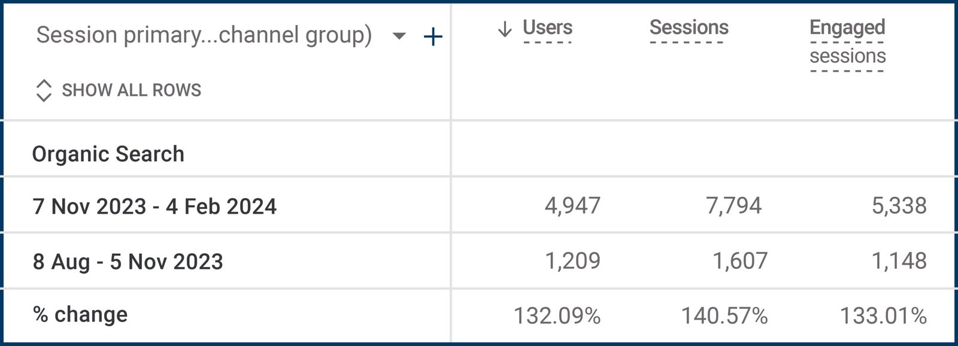Select the Users column header

(x=547, y=27)
